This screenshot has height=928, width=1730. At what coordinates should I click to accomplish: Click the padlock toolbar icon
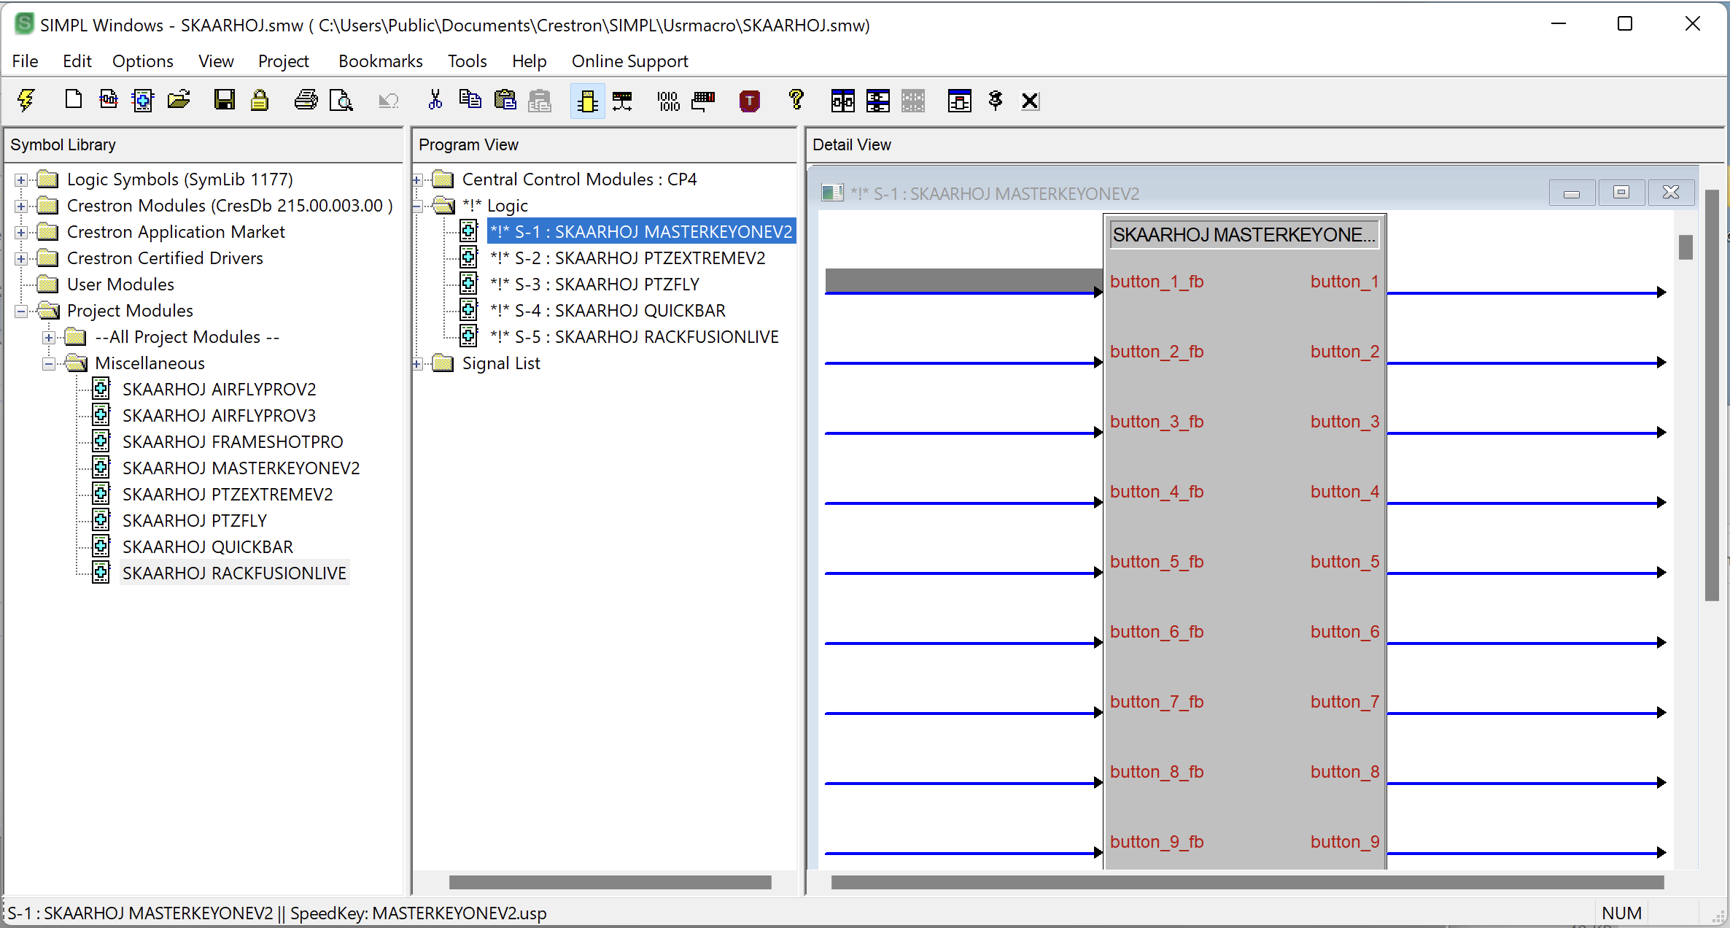click(260, 99)
